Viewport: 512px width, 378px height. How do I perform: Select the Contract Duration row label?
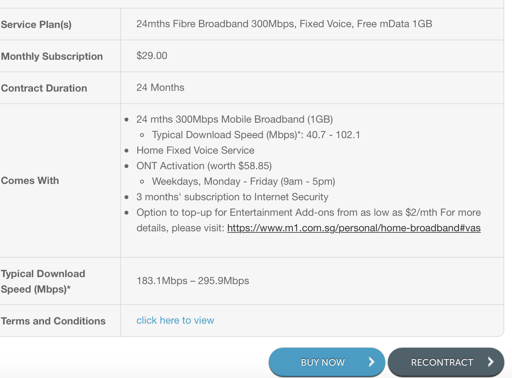pos(44,88)
